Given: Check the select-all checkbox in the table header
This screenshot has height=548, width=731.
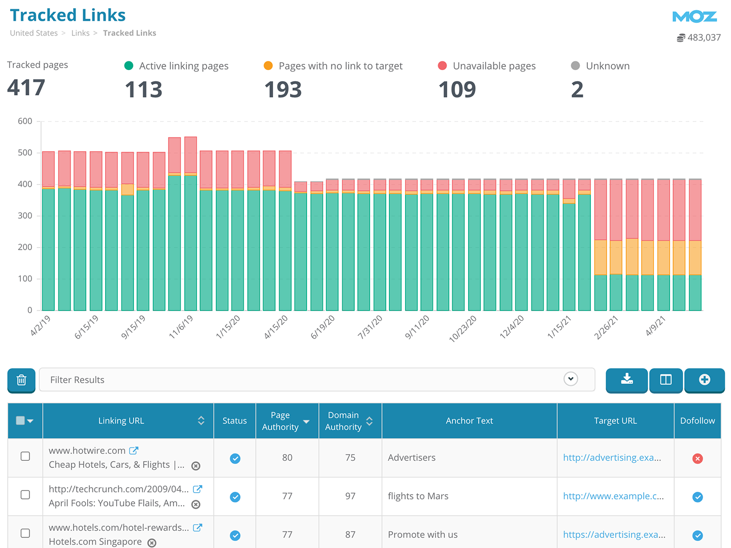Looking at the screenshot, I should (x=21, y=421).
